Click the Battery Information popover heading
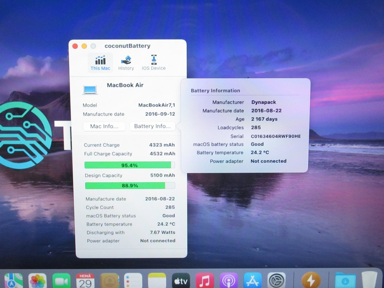 pyautogui.click(x=216, y=91)
